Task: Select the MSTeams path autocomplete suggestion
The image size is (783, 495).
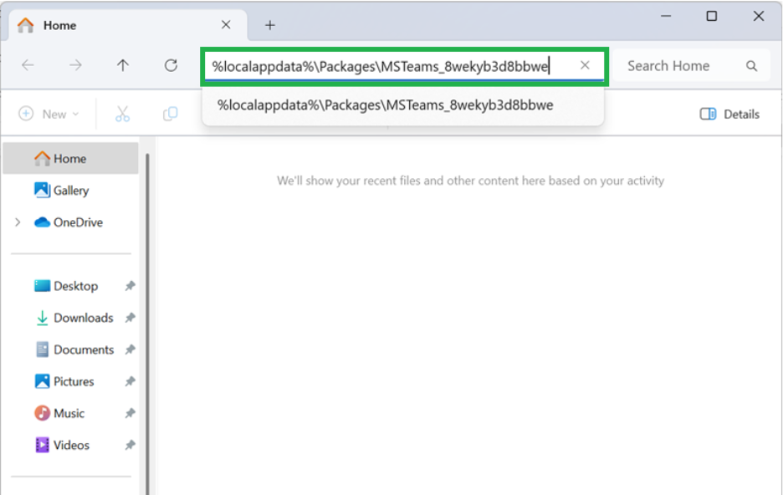Action: pos(402,105)
